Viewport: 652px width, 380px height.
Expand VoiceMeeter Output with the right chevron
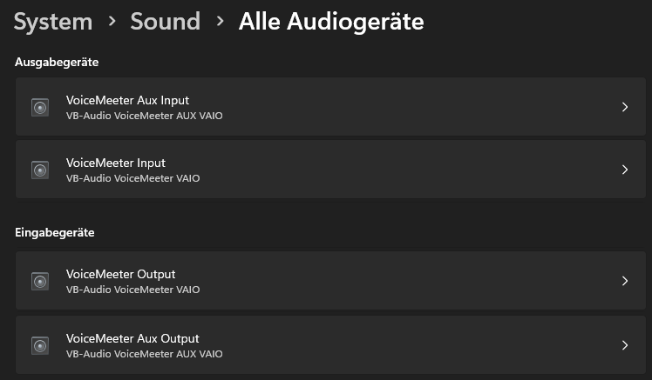click(x=625, y=281)
